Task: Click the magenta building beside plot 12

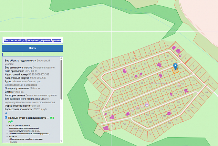Action: [x=174, y=48]
